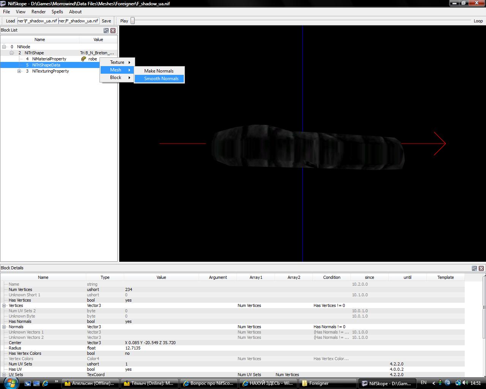Click the robe material palette icon
Image resolution: width=486 pixels, height=389 pixels.
[84, 59]
